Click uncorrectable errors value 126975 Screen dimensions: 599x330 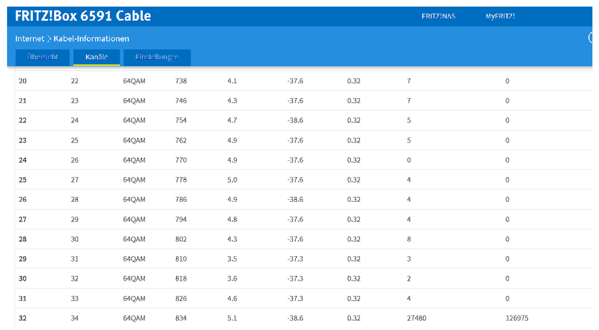pos(517,318)
